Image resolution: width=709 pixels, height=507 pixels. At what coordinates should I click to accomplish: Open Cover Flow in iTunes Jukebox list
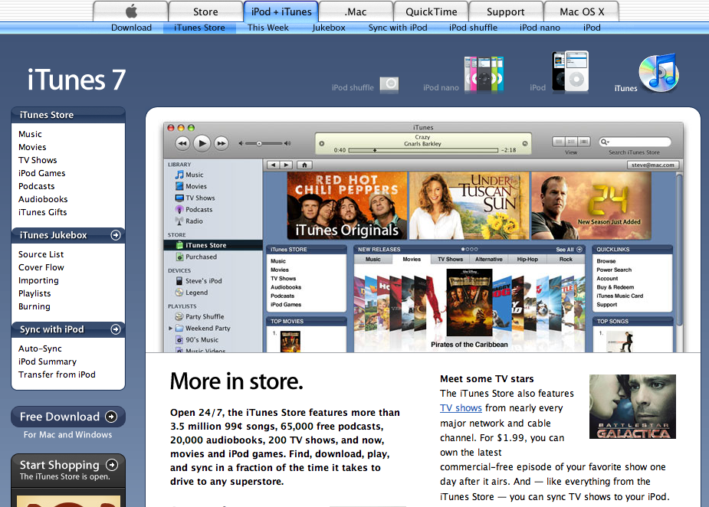pyautogui.click(x=41, y=267)
